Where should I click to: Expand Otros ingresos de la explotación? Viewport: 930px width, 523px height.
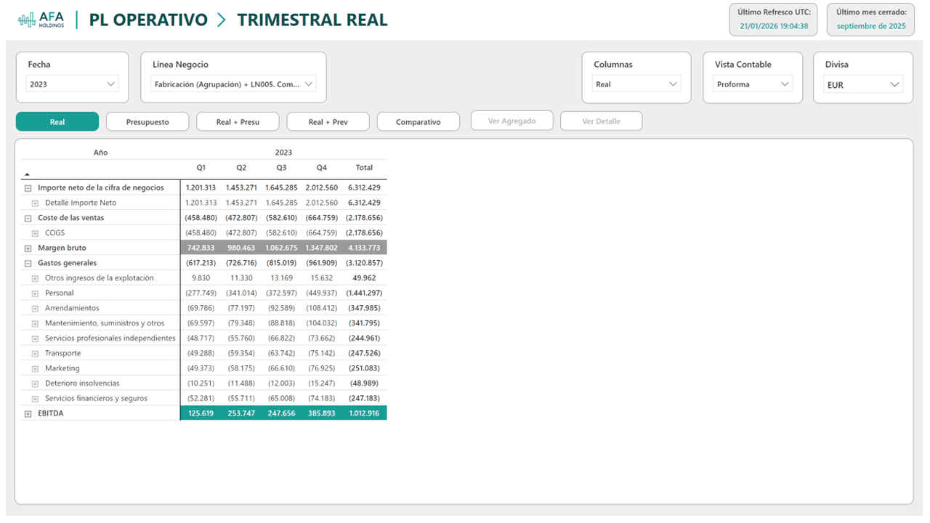pos(35,278)
